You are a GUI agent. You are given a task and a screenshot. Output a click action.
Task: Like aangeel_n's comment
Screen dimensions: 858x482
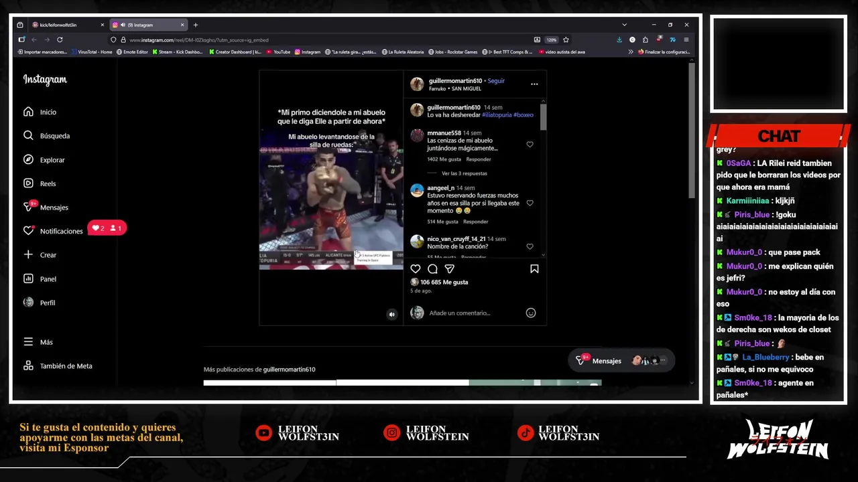[x=530, y=203]
